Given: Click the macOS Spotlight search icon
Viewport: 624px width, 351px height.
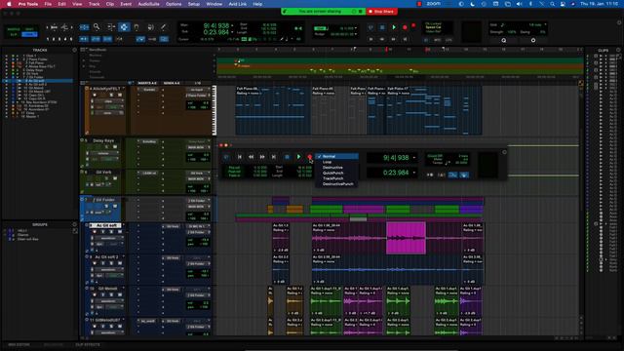Looking at the screenshot, I should [x=553, y=4].
